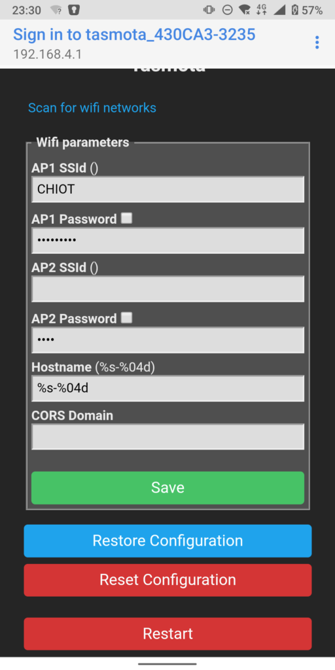The image size is (335, 670).
Task: Click the Restore Configuration button
Action: [167, 541]
